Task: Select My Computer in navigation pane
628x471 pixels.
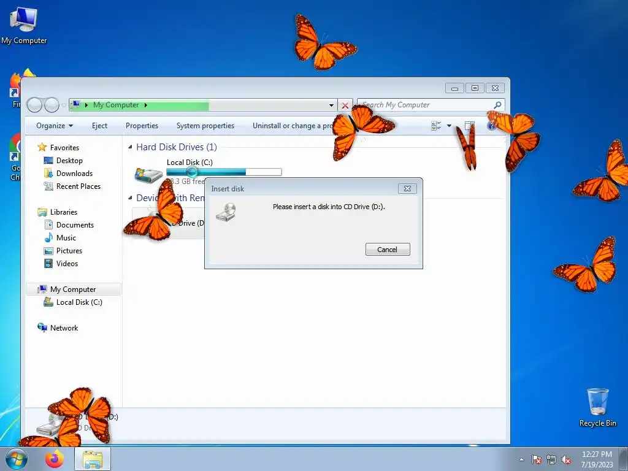Action: click(x=74, y=289)
